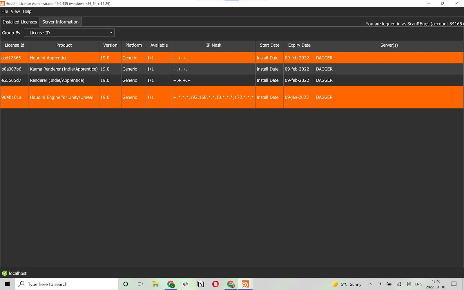Sort by the Platform column header
Screen dimensions: 464x290
134,45
